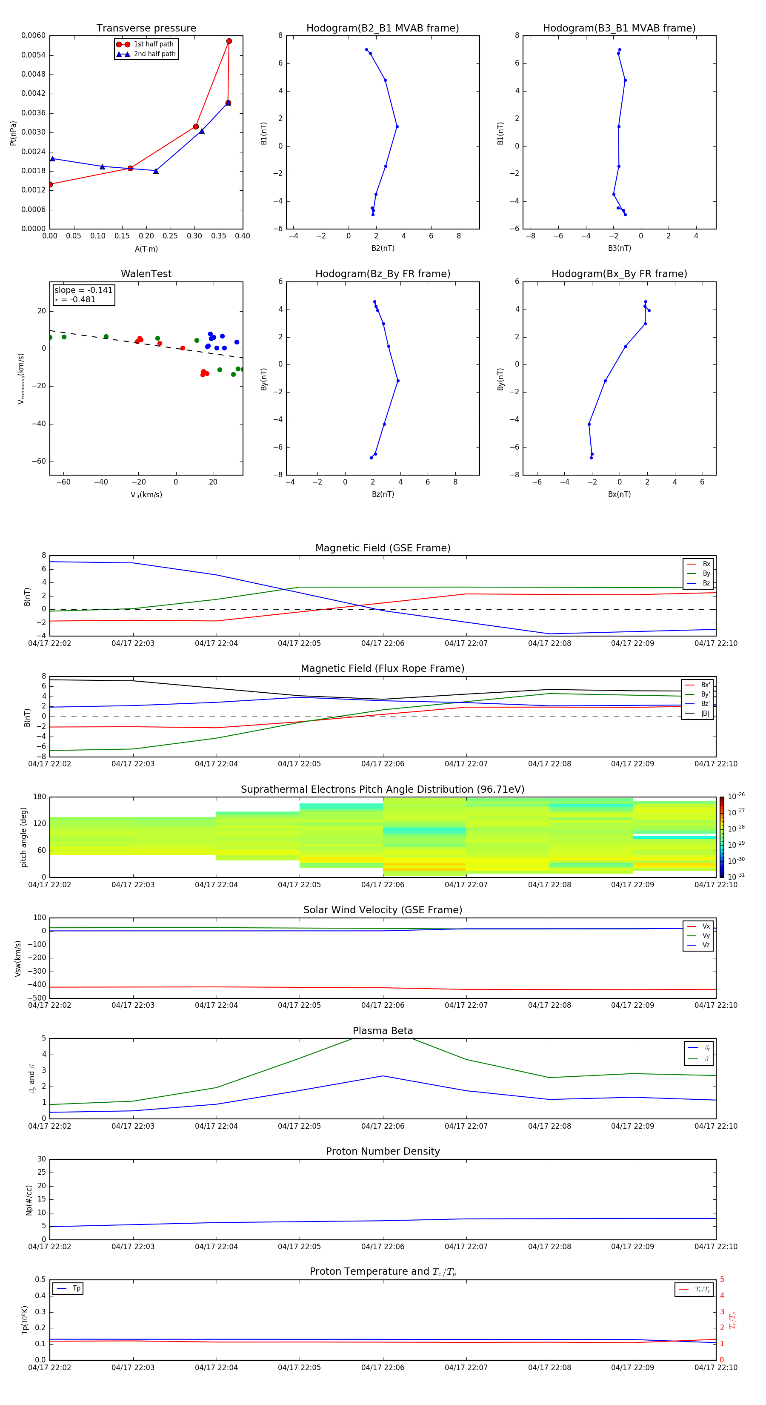
Task: Click the 'Solar Wind Velocity (GSE Frame)' title
Action: (x=383, y=910)
